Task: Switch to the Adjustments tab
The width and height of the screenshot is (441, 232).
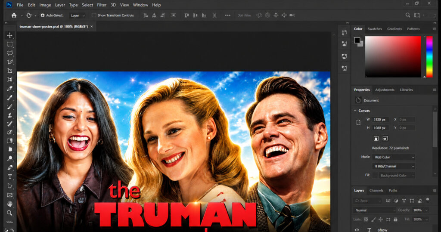Action: point(385,90)
